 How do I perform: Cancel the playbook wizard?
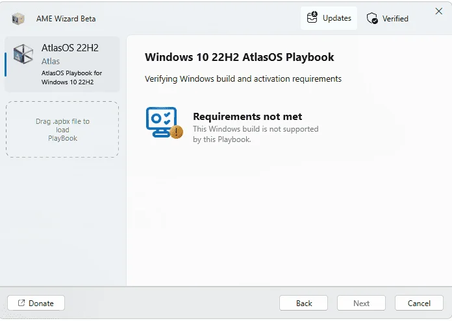tap(419, 303)
